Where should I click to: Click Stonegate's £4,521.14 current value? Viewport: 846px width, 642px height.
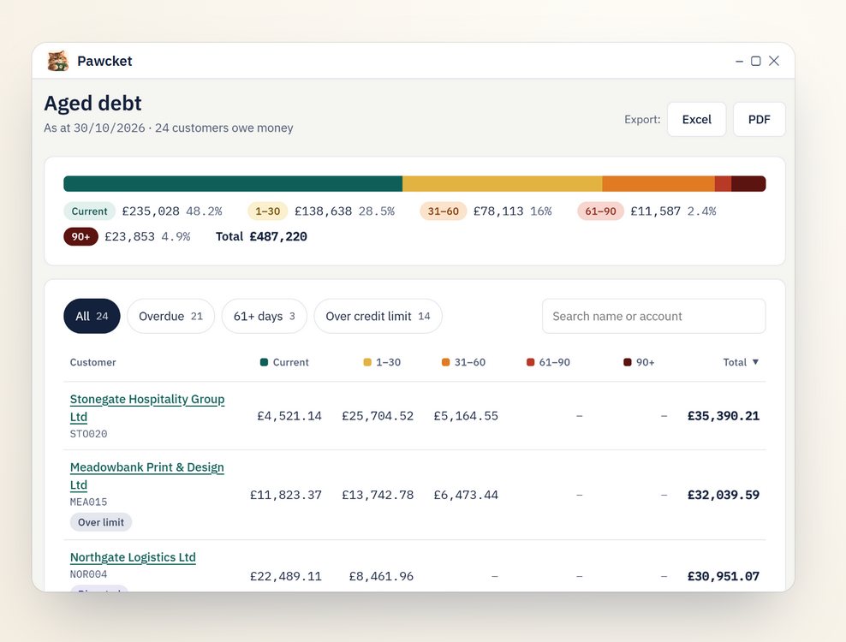pyautogui.click(x=289, y=416)
